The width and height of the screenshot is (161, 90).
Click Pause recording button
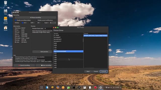point(35,17)
